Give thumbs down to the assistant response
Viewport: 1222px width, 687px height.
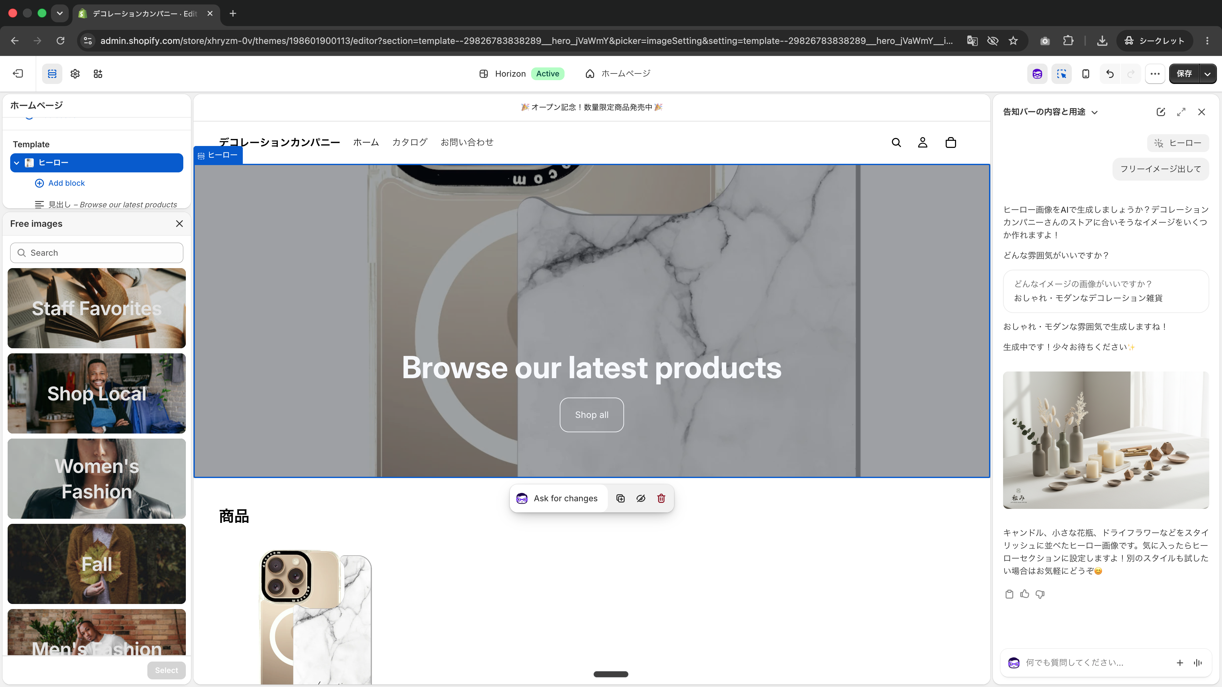(1040, 594)
